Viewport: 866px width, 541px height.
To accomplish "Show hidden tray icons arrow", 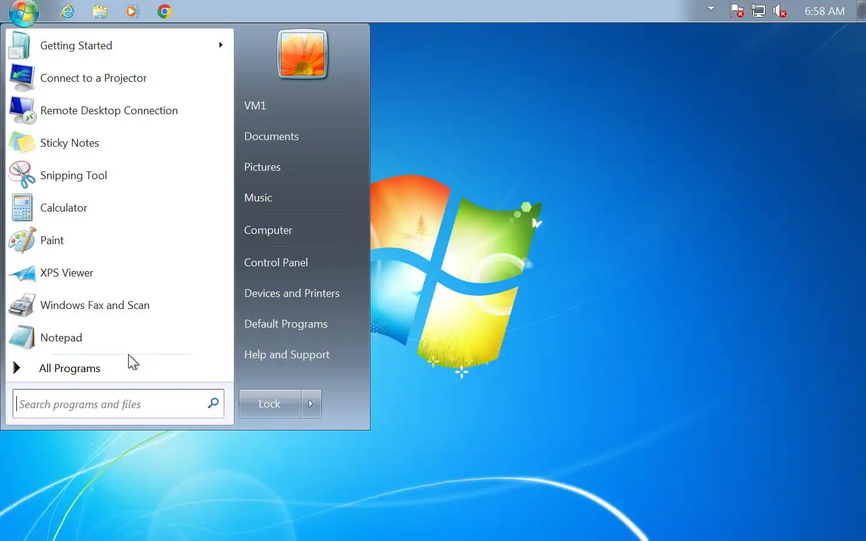I will (711, 9).
